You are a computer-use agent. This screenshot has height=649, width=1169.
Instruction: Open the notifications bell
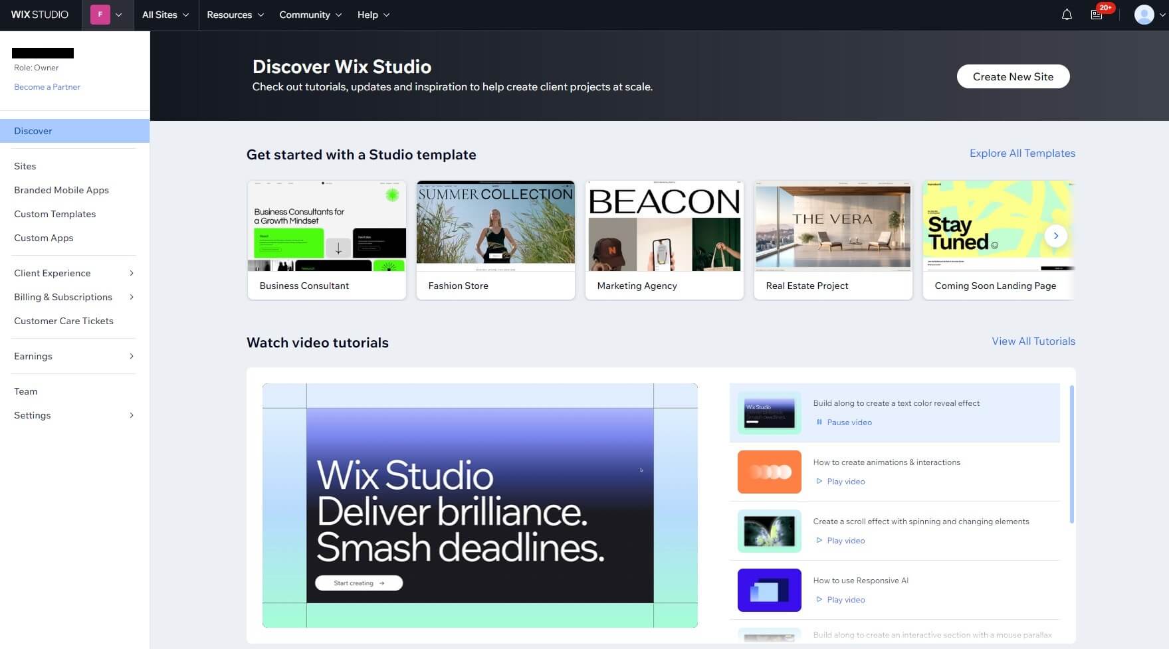point(1067,15)
